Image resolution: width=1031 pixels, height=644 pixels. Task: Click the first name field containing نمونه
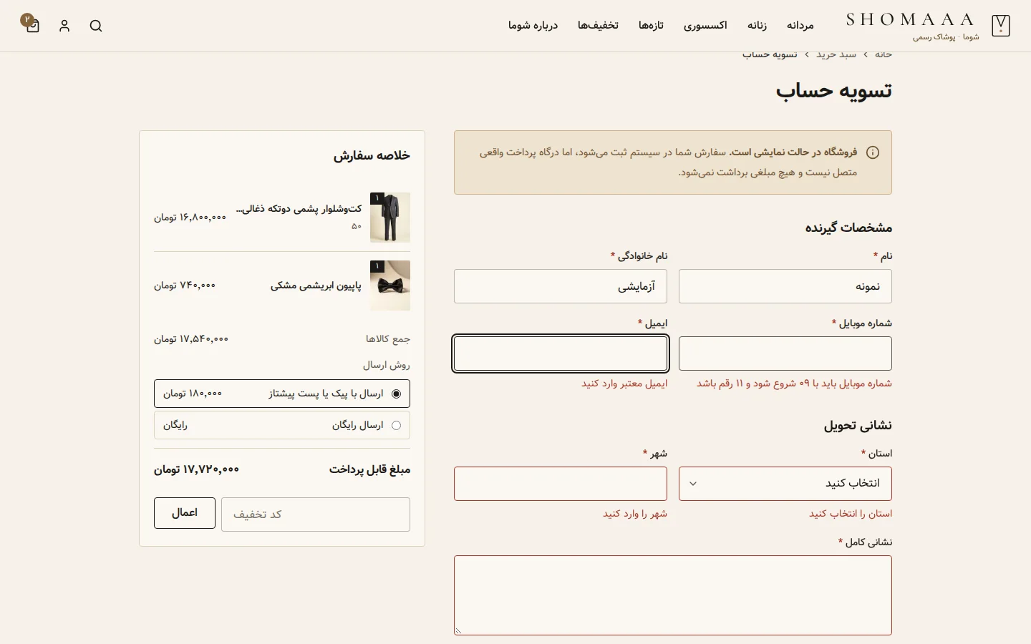pos(785,286)
